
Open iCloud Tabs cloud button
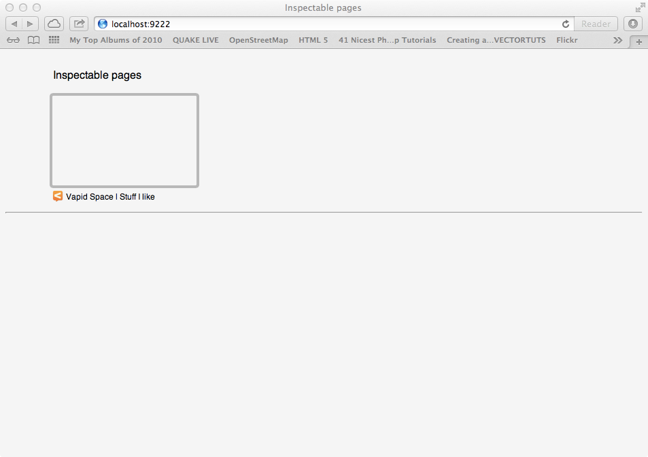[x=54, y=24]
